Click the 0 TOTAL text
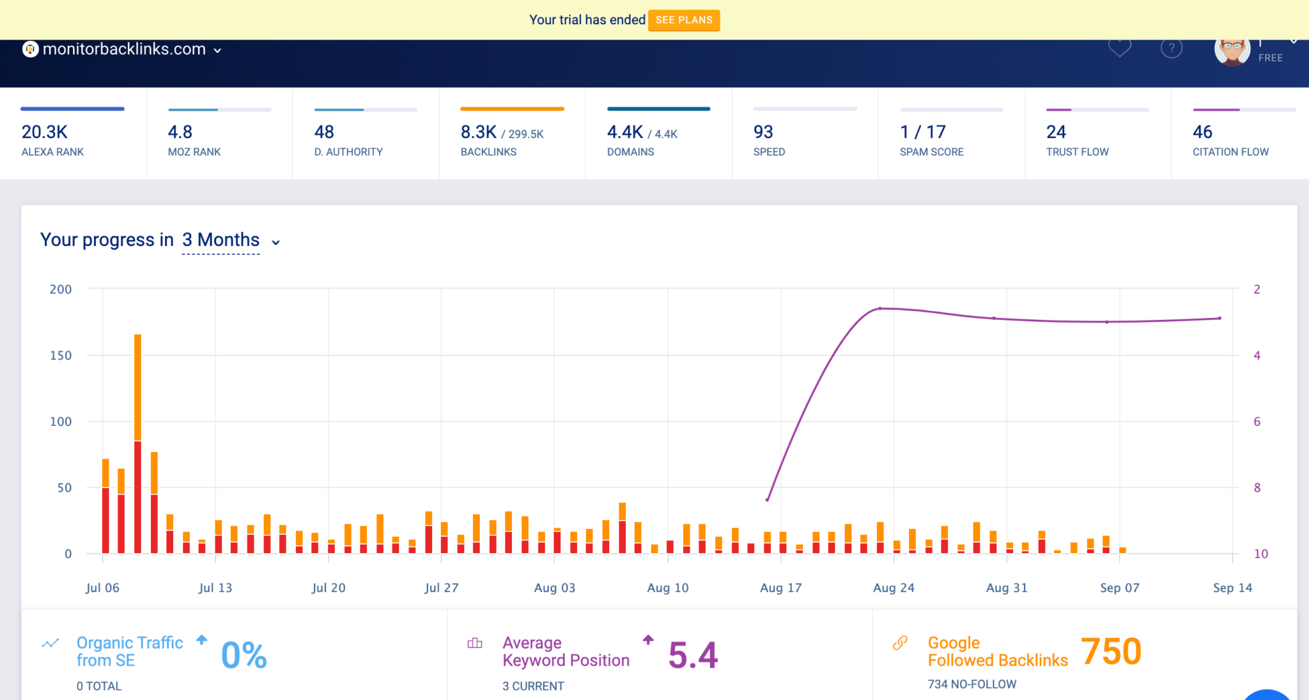The image size is (1309, 700). pos(98,686)
